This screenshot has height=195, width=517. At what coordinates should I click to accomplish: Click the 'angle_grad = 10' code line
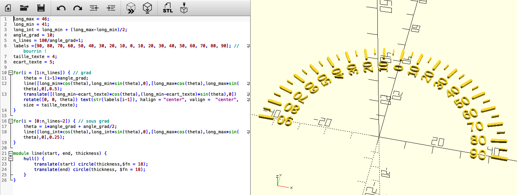point(33,35)
